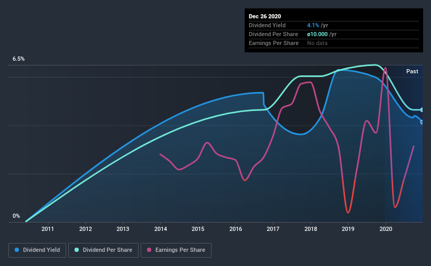Click the Past label in chart
431x266 pixels.
coord(412,71)
